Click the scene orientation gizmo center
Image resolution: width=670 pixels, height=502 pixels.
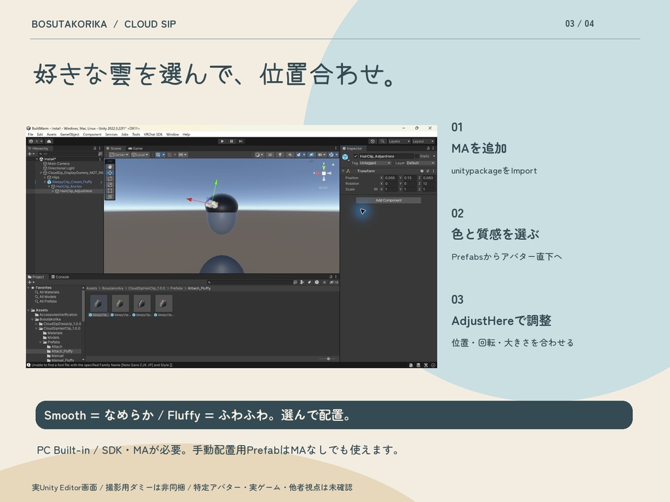point(324,173)
